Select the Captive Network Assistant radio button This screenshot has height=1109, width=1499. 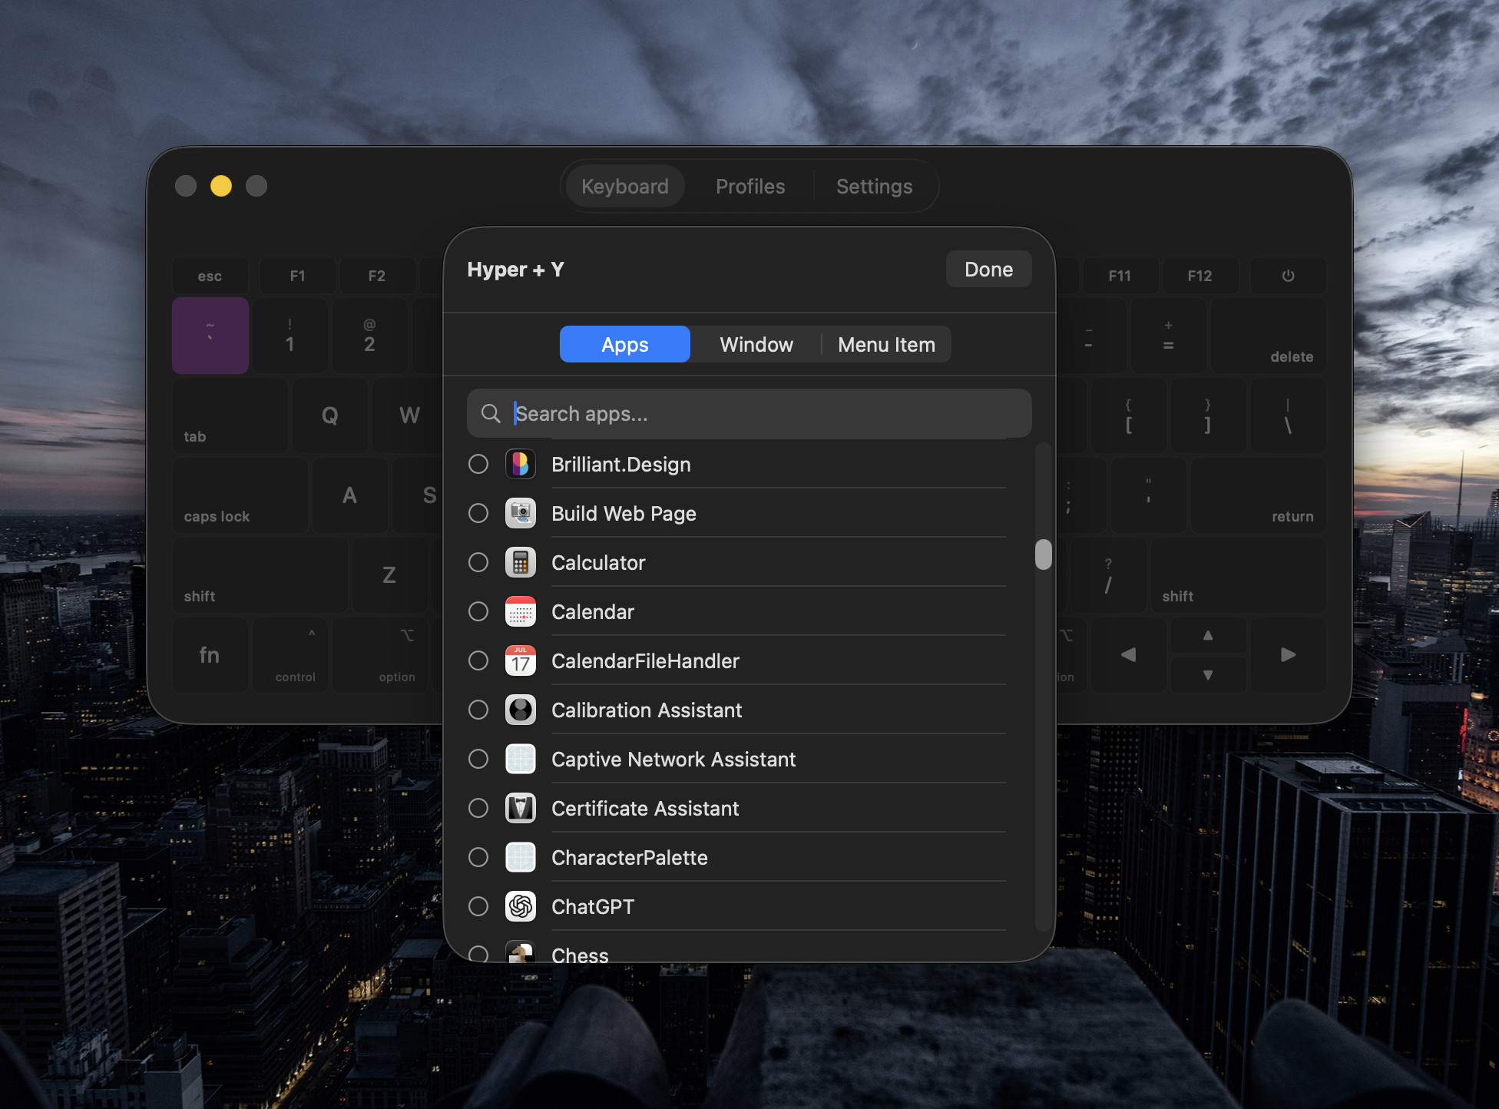click(478, 760)
